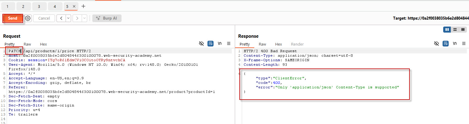469x124 pixels.
Task: Send the PATCH request
Action: (x=13, y=18)
